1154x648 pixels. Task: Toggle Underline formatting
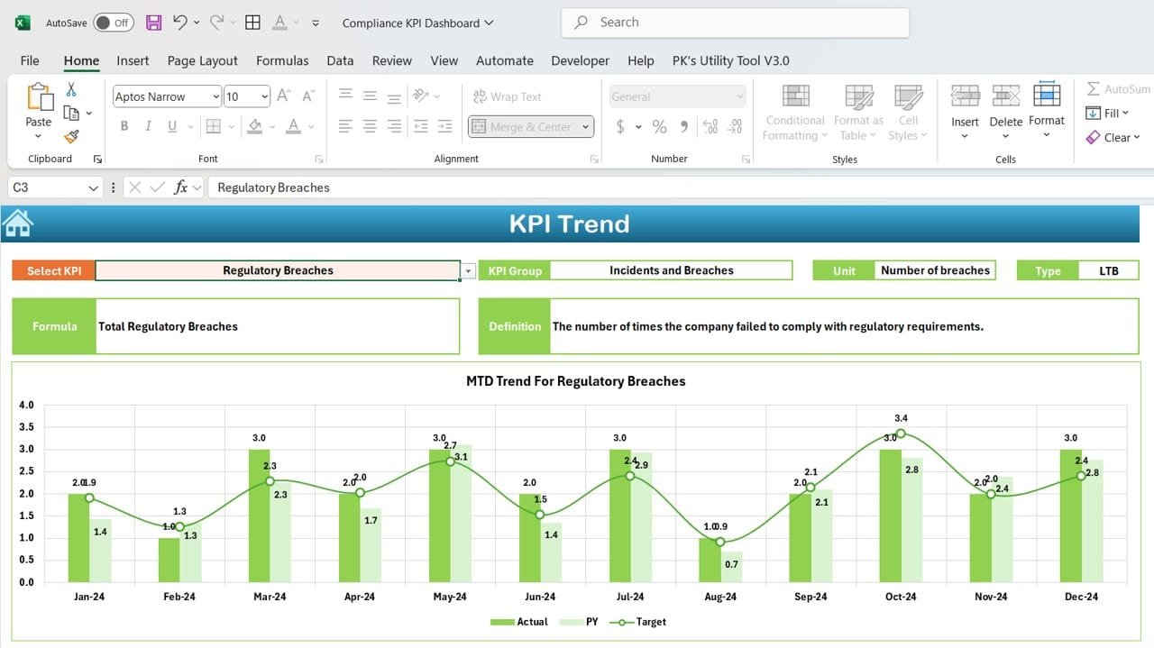pyautogui.click(x=171, y=126)
